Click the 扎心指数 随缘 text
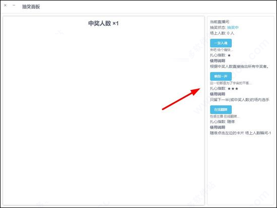Viewport: 277px width, 208px height. point(223,122)
